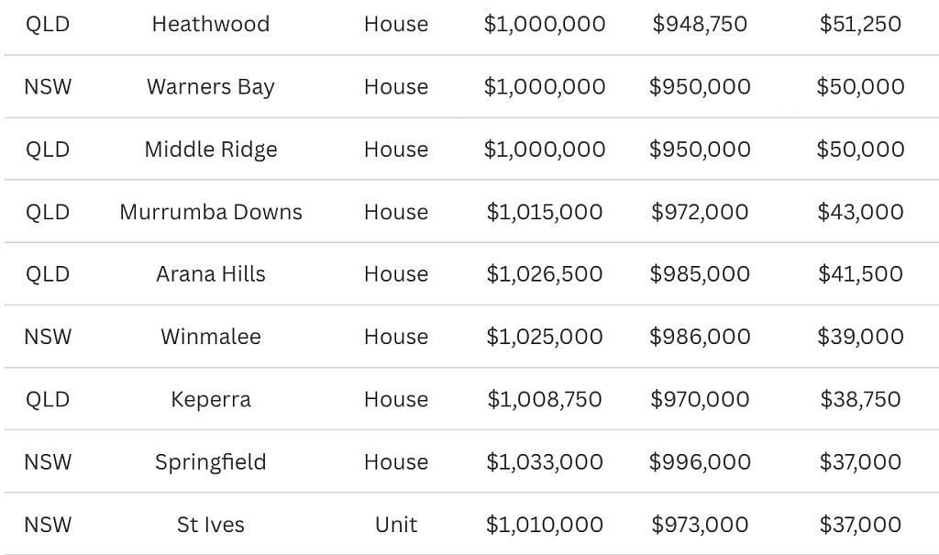Select the Keperra suburb cell
The image size is (939, 555).
coord(211,399)
